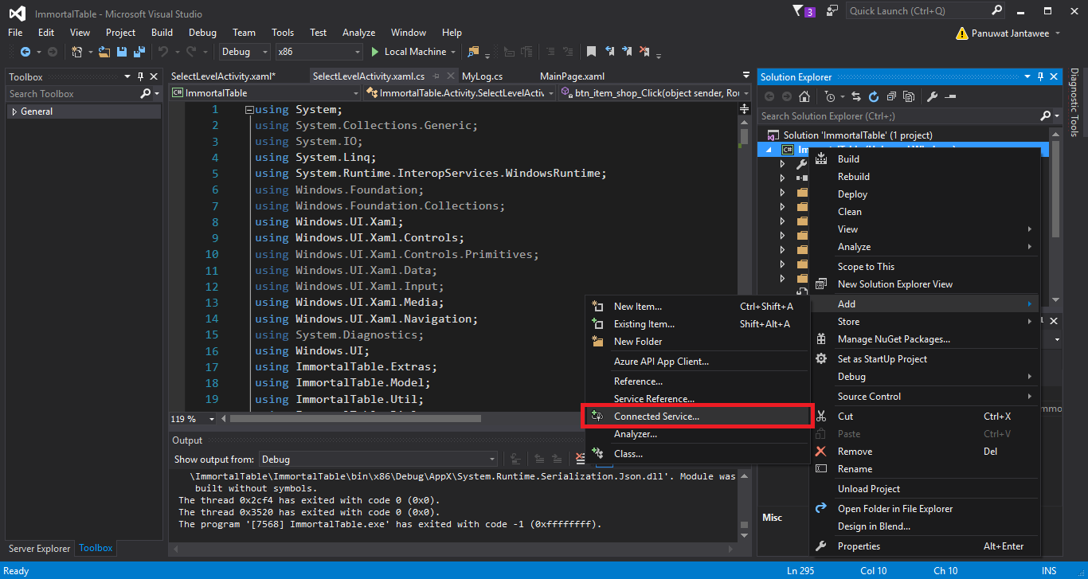
Task: Collapse the ImmortalTable project node
Action: coord(769,150)
